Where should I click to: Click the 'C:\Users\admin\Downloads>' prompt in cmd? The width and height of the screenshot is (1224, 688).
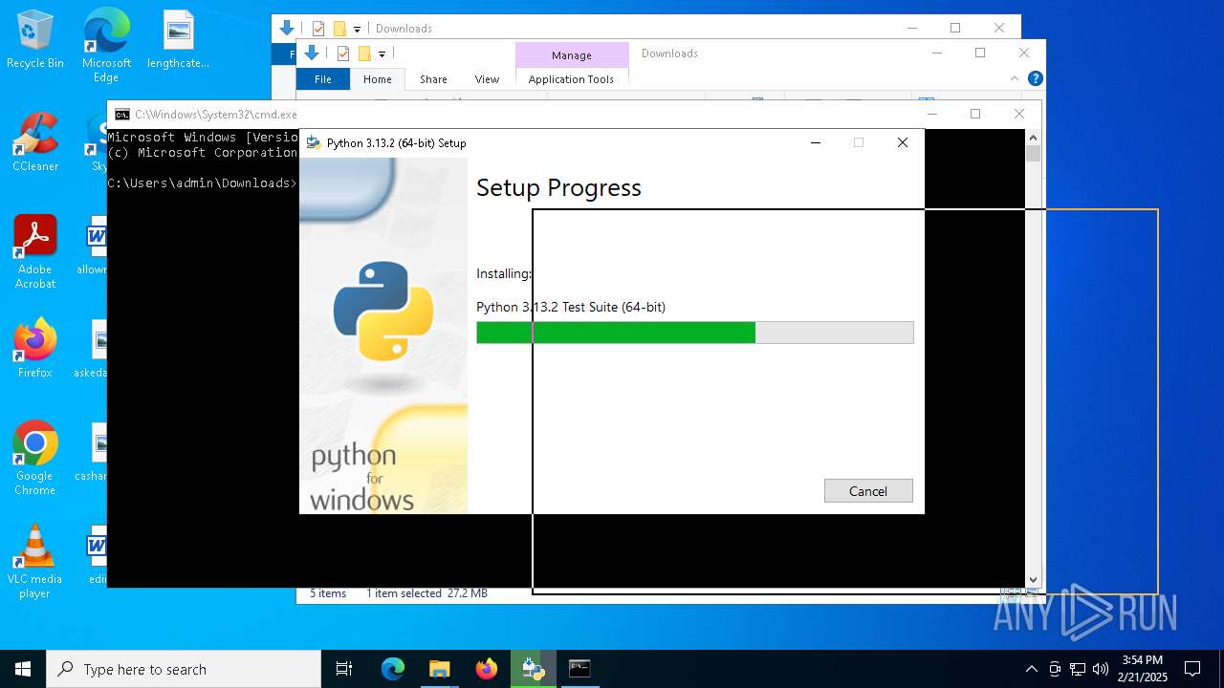click(x=203, y=183)
